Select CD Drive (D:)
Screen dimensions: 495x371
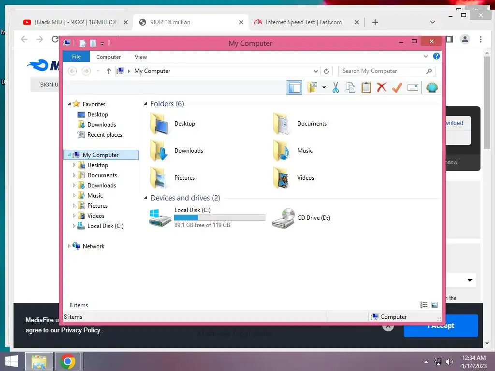coord(301,218)
